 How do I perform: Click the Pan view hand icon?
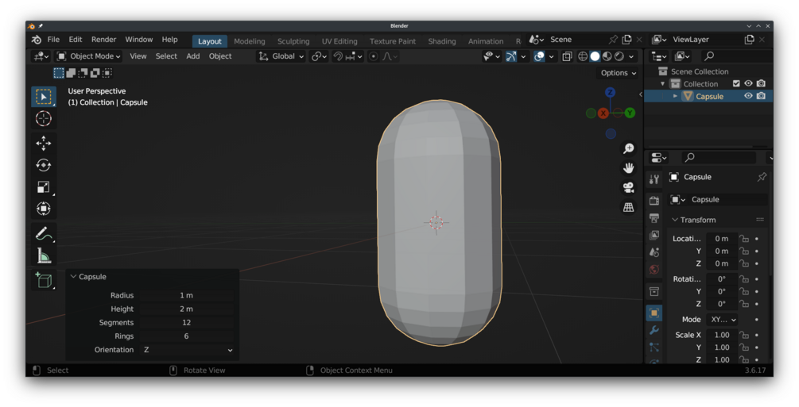[628, 168]
